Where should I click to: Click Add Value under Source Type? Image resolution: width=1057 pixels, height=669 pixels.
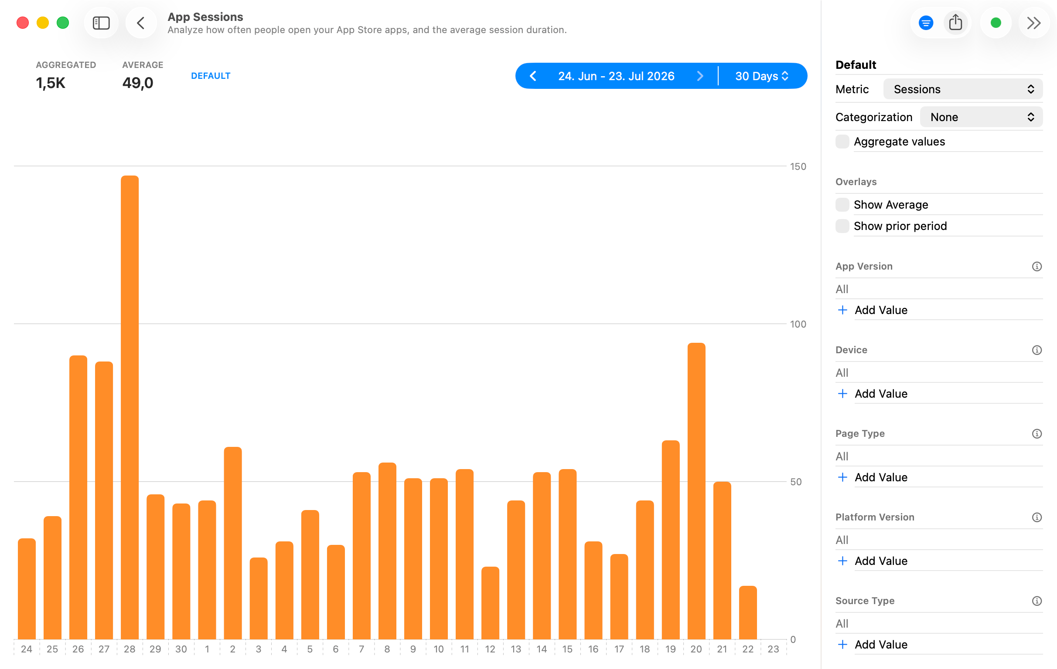881,645
